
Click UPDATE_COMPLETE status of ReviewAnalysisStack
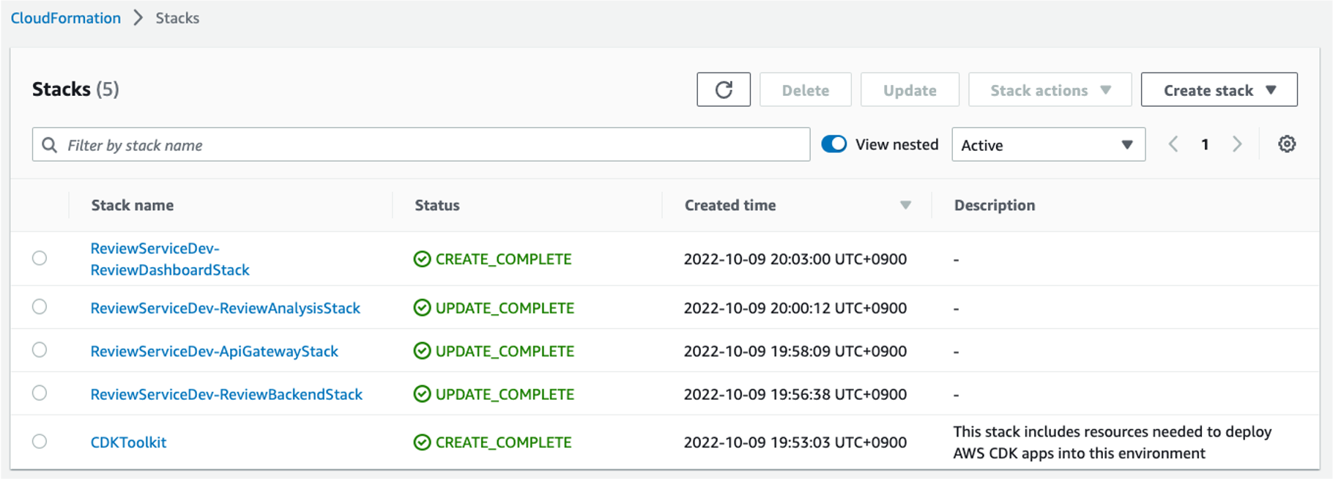505,308
